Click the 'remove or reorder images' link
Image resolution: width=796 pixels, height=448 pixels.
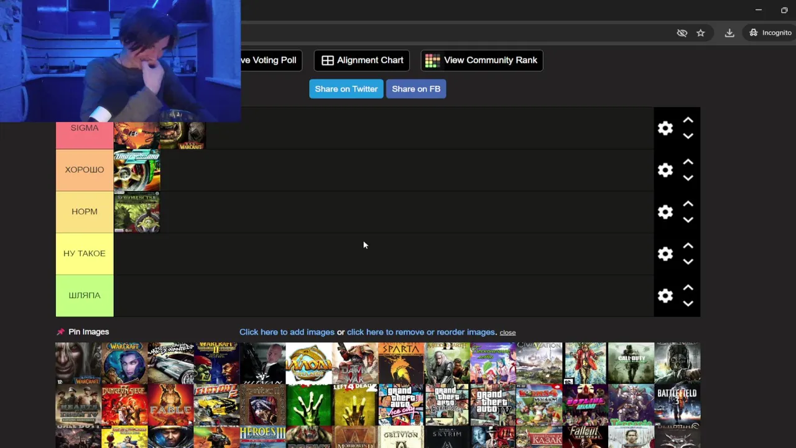click(421, 332)
